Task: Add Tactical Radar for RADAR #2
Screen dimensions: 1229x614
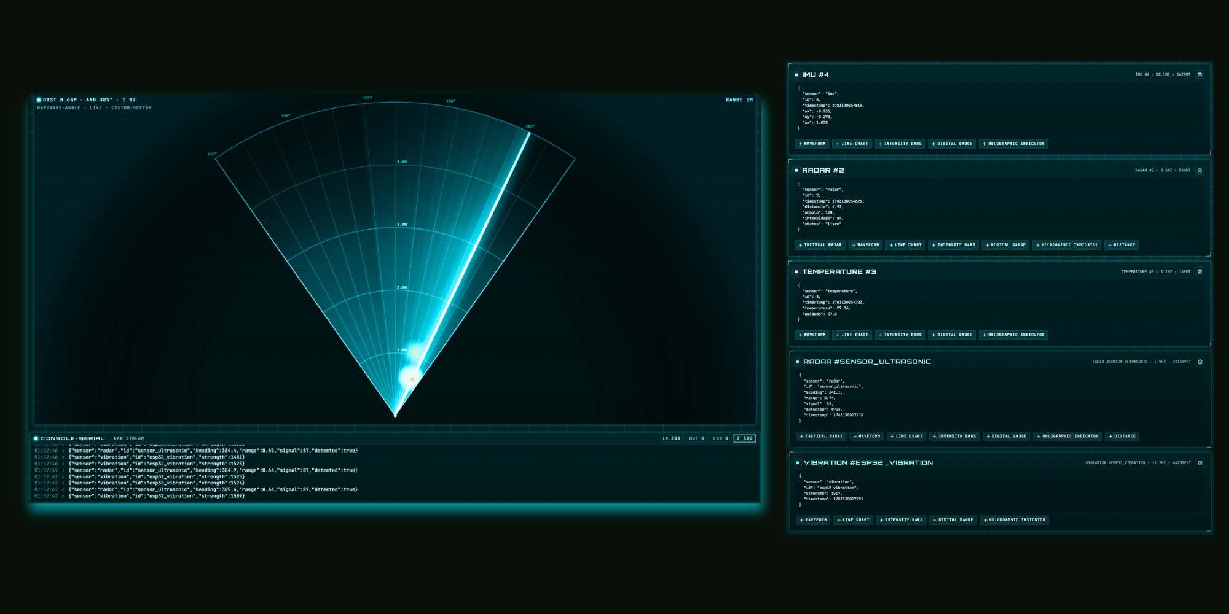Action: 820,245
